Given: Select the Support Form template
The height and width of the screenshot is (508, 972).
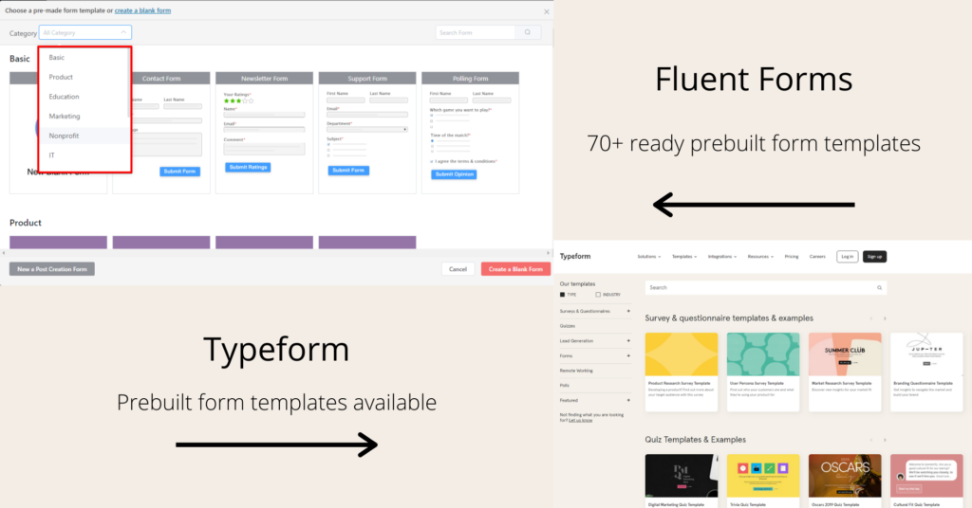Looking at the screenshot, I should click(367, 133).
